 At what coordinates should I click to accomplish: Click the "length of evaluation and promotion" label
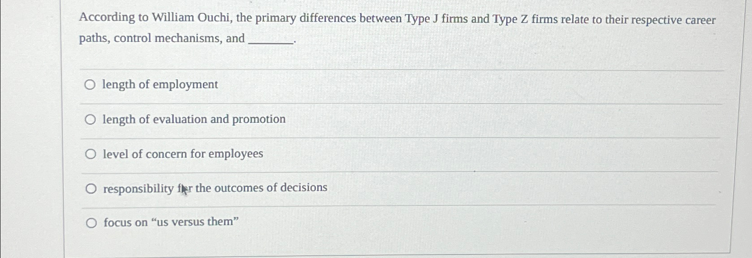pyautogui.click(x=194, y=119)
